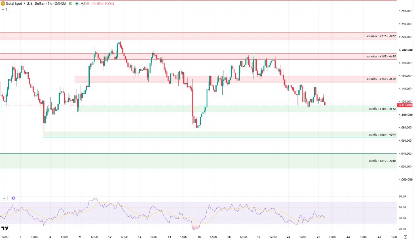Click the 4,260.000 price axis label
Viewport: 414px width, 239px height.
406,11
